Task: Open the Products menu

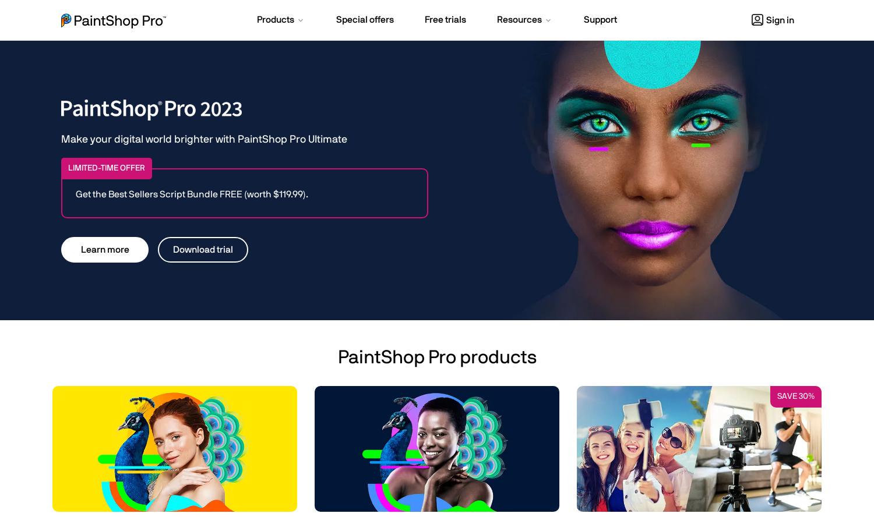Action: (x=275, y=20)
